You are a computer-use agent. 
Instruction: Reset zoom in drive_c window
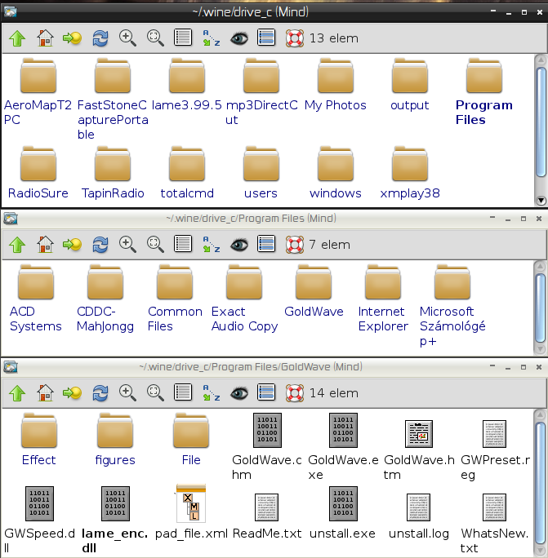coord(155,38)
